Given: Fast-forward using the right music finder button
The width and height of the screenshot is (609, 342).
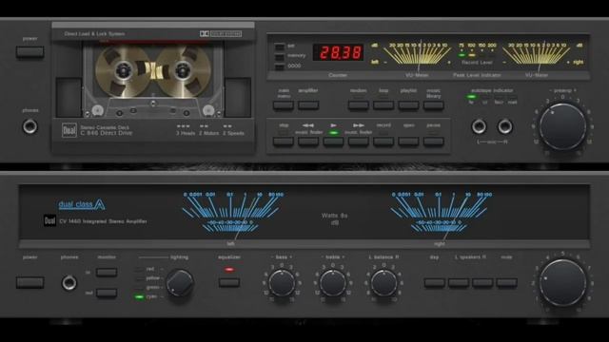Looking at the screenshot, I should coord(358,142).
